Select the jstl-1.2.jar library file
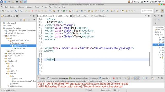 [x=18, y=78]
